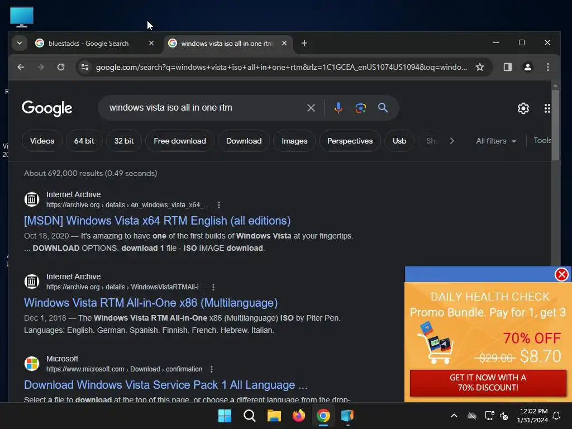
Task: Open Windows Vista RTM All-in-One x86 link
Action: click(x=151, y=303)
